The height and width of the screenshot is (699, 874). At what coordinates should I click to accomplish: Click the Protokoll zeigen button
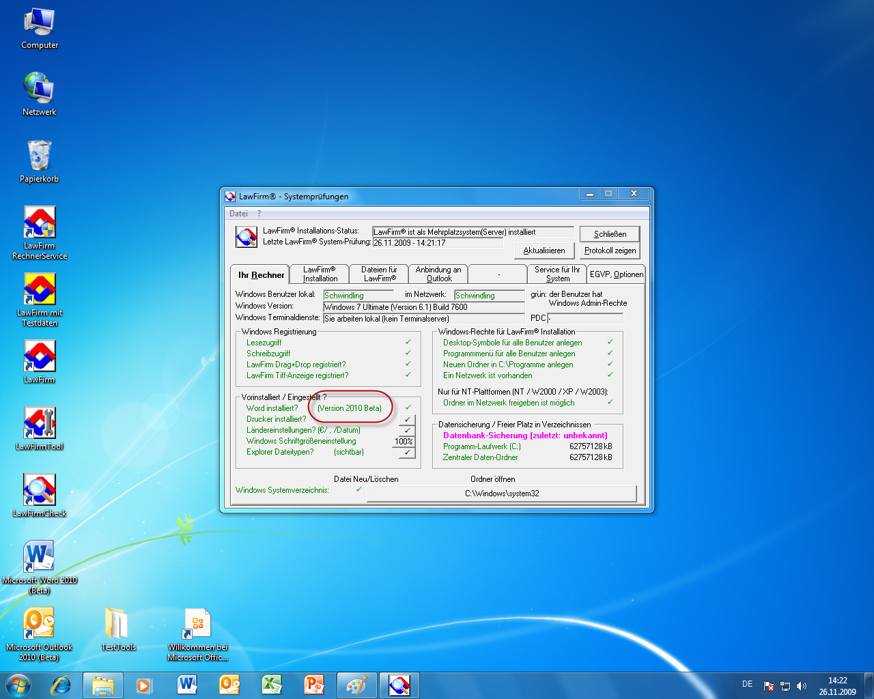(610, 251)
